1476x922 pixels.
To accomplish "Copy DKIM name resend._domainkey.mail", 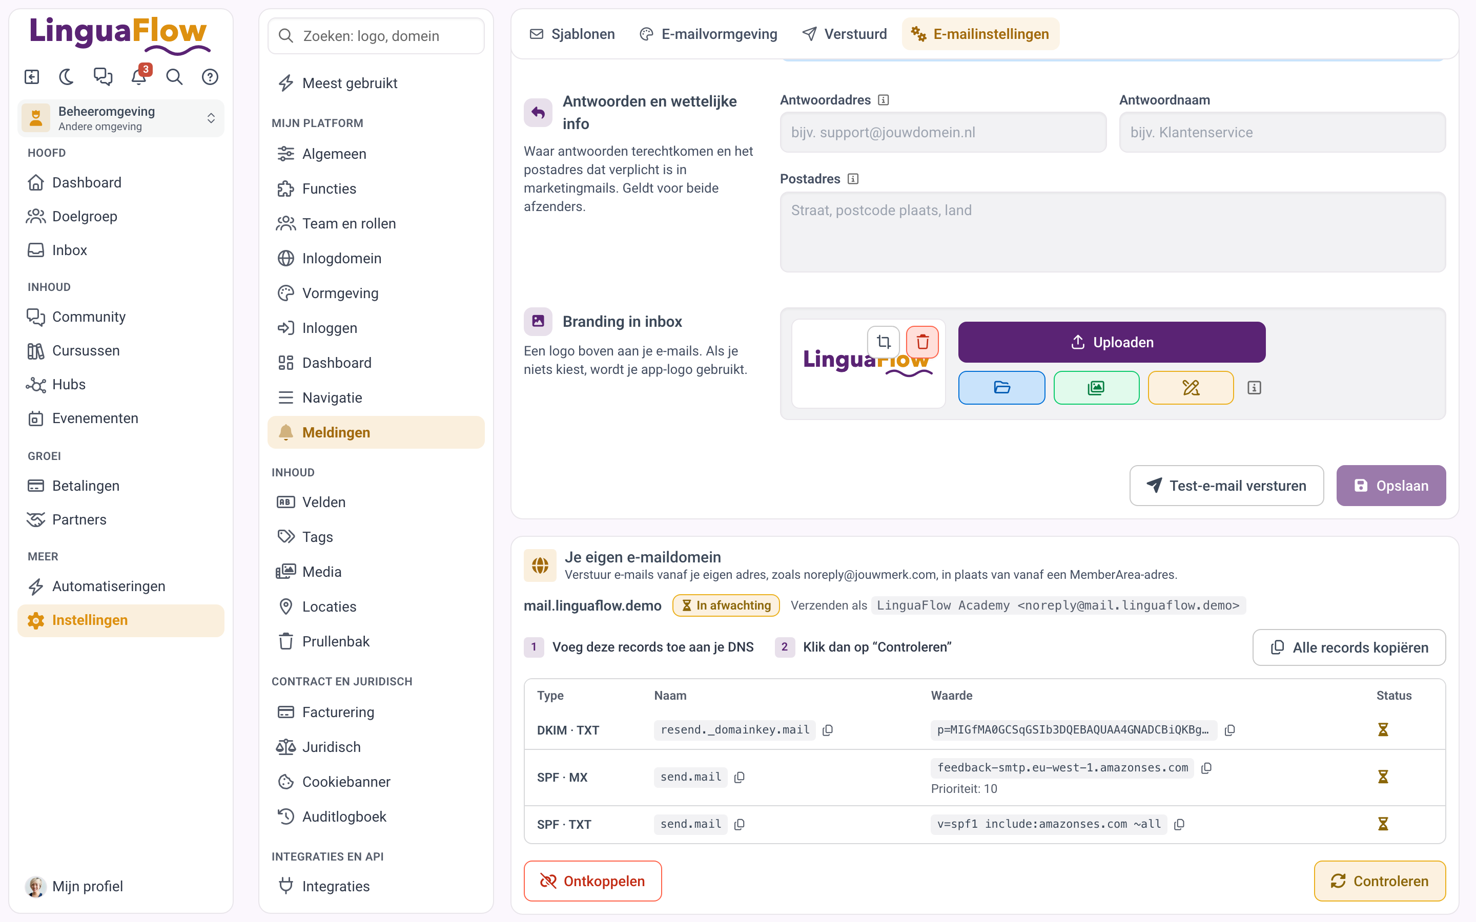I will (828, 730).
